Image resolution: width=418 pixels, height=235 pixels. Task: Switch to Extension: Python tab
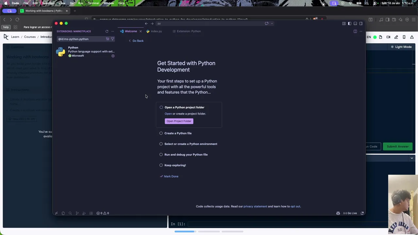pyautogui.click(x=186, y=31)
